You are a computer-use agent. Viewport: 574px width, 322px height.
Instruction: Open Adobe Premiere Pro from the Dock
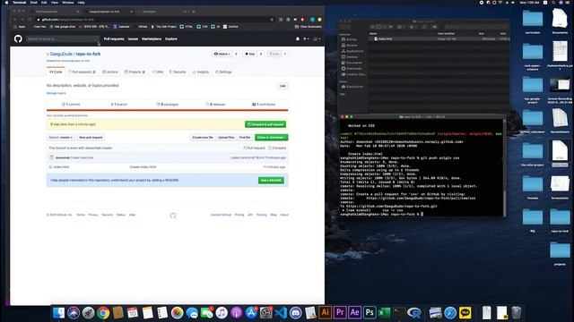(340, 313)
